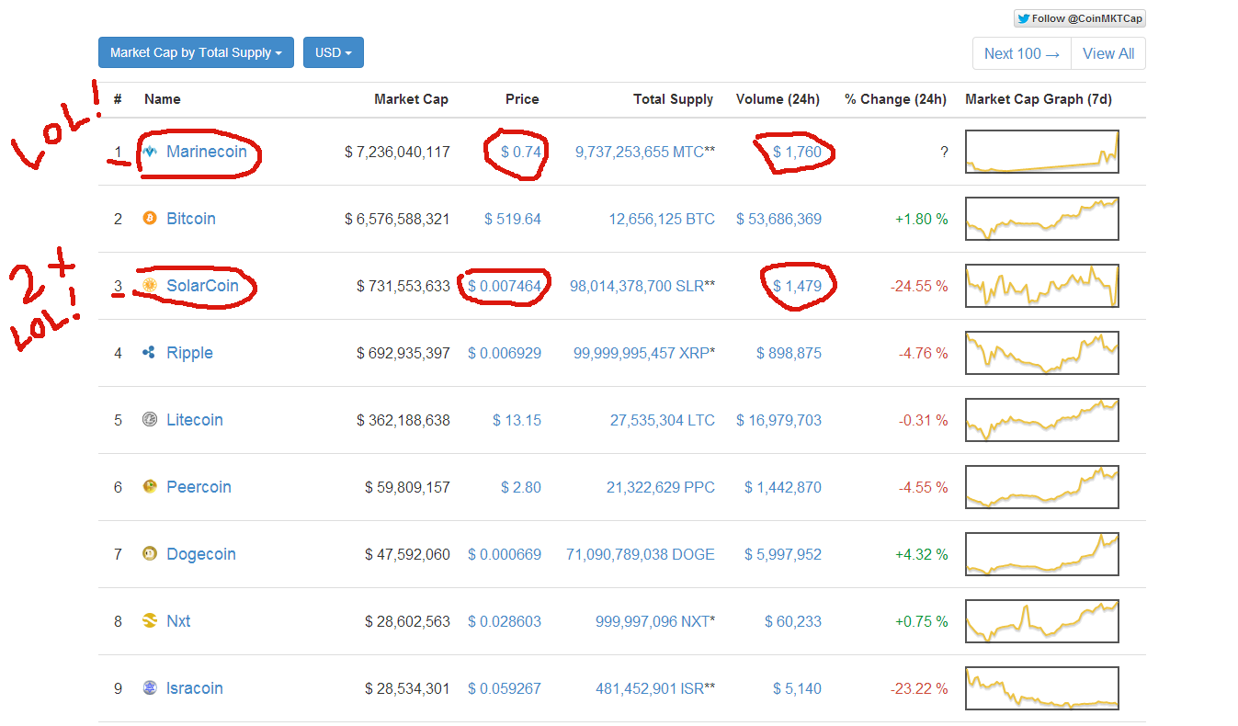Open the Bitcoin link
This screenshot has width=1238, height=726.
(x=191, y=219)
